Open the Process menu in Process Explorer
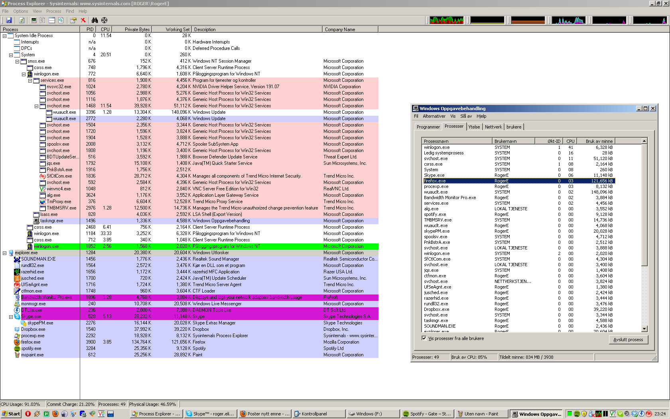This screenshot has height=419, width=670. 53,11
